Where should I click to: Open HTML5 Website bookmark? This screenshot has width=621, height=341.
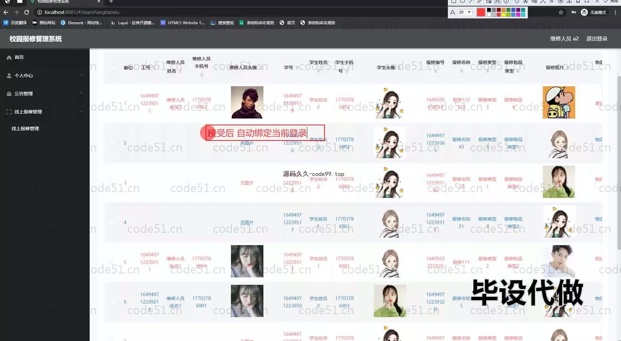tap(182, 23)
